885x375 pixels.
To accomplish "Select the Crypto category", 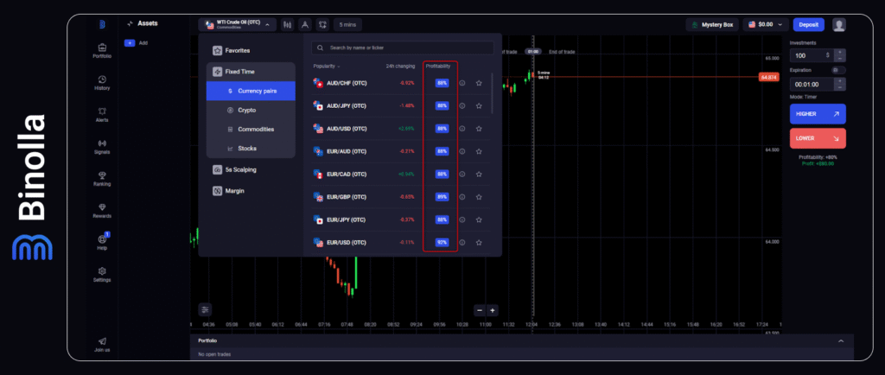I will 246,110.
